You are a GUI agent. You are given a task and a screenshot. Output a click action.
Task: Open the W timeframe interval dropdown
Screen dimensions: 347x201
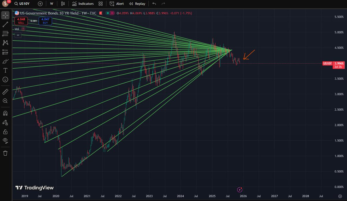click(51, 4)
